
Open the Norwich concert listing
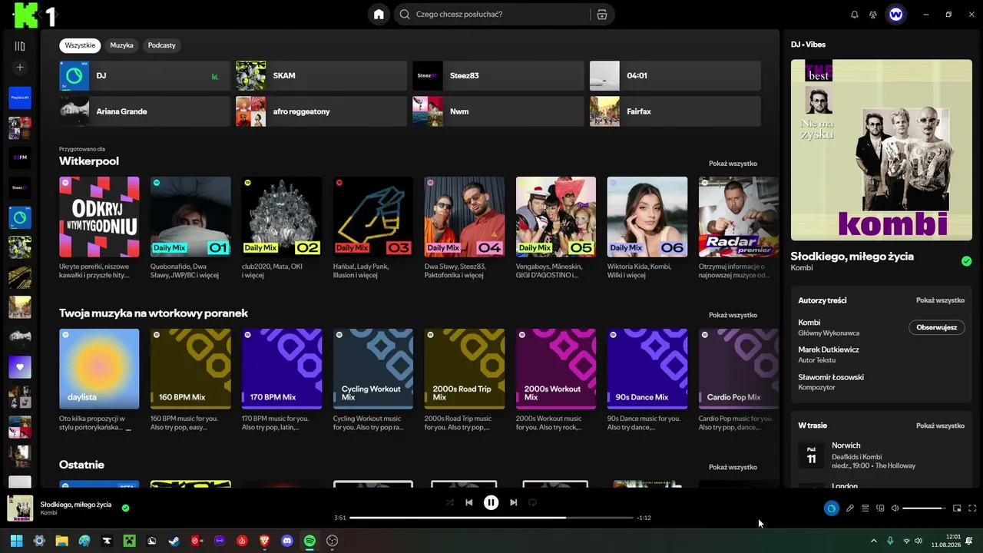(x=882, y=455)
